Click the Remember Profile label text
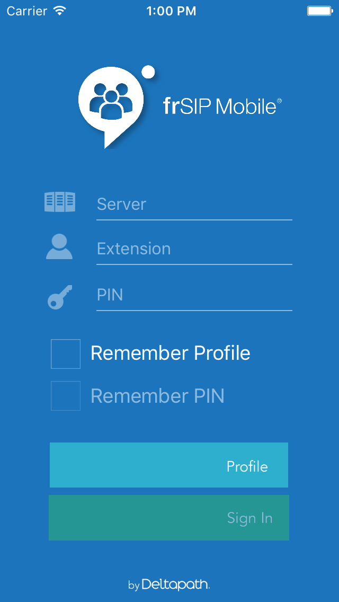339x602 pixels. 171,353
